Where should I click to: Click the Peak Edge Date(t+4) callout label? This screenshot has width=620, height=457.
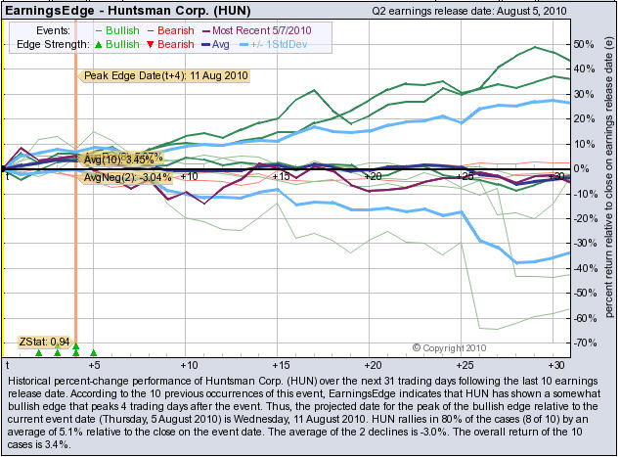[x=164, y=75]
